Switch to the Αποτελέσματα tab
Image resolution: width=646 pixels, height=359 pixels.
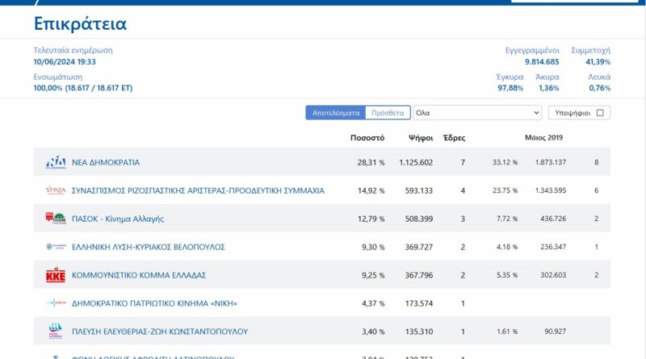(x=335, y=113)
